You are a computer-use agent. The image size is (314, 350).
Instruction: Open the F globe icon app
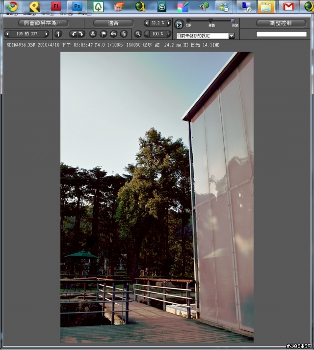[x=204, y=6]
